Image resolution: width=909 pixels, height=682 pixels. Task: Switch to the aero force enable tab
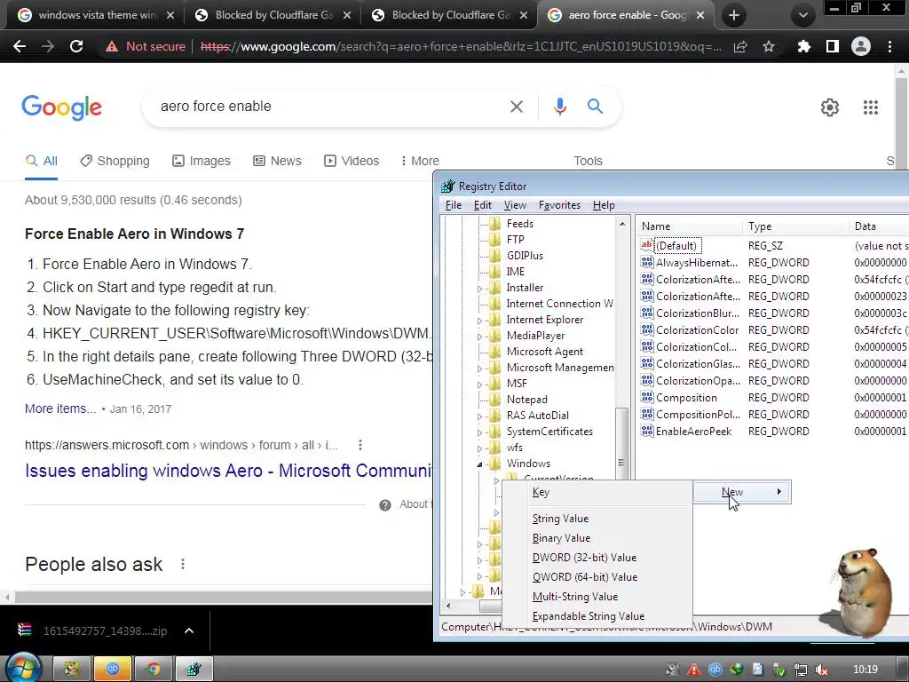(626, 16)
